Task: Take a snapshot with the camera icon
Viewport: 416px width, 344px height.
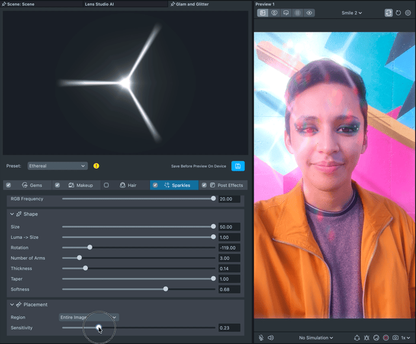Action: click(395, 338)
